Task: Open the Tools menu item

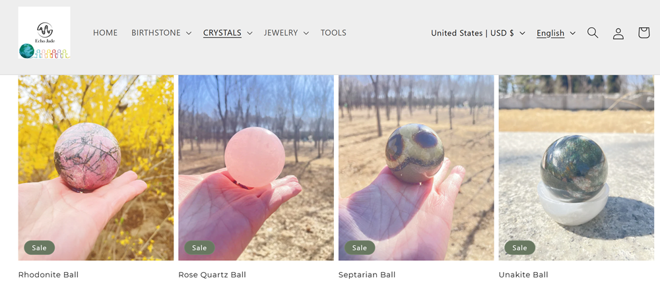Action: (333, 33)
